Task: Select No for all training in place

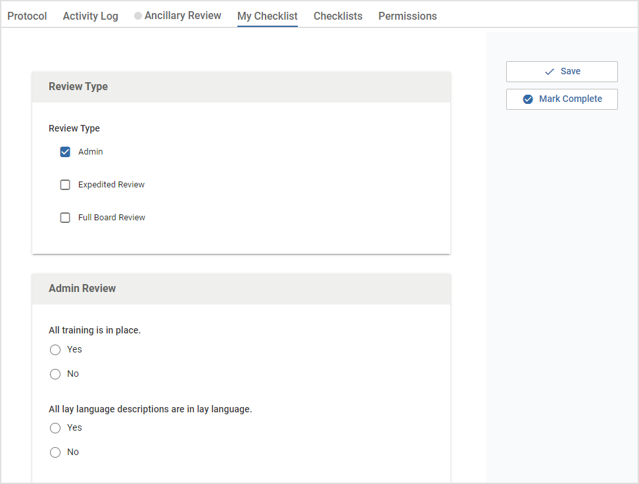Action: click(x=55, y=374)
